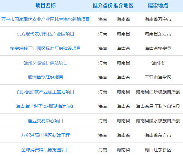The height and width of the screenshot is (156, 183).
Task: Open 八所港高排港区新建工程 link
Action: pos(46,135)
